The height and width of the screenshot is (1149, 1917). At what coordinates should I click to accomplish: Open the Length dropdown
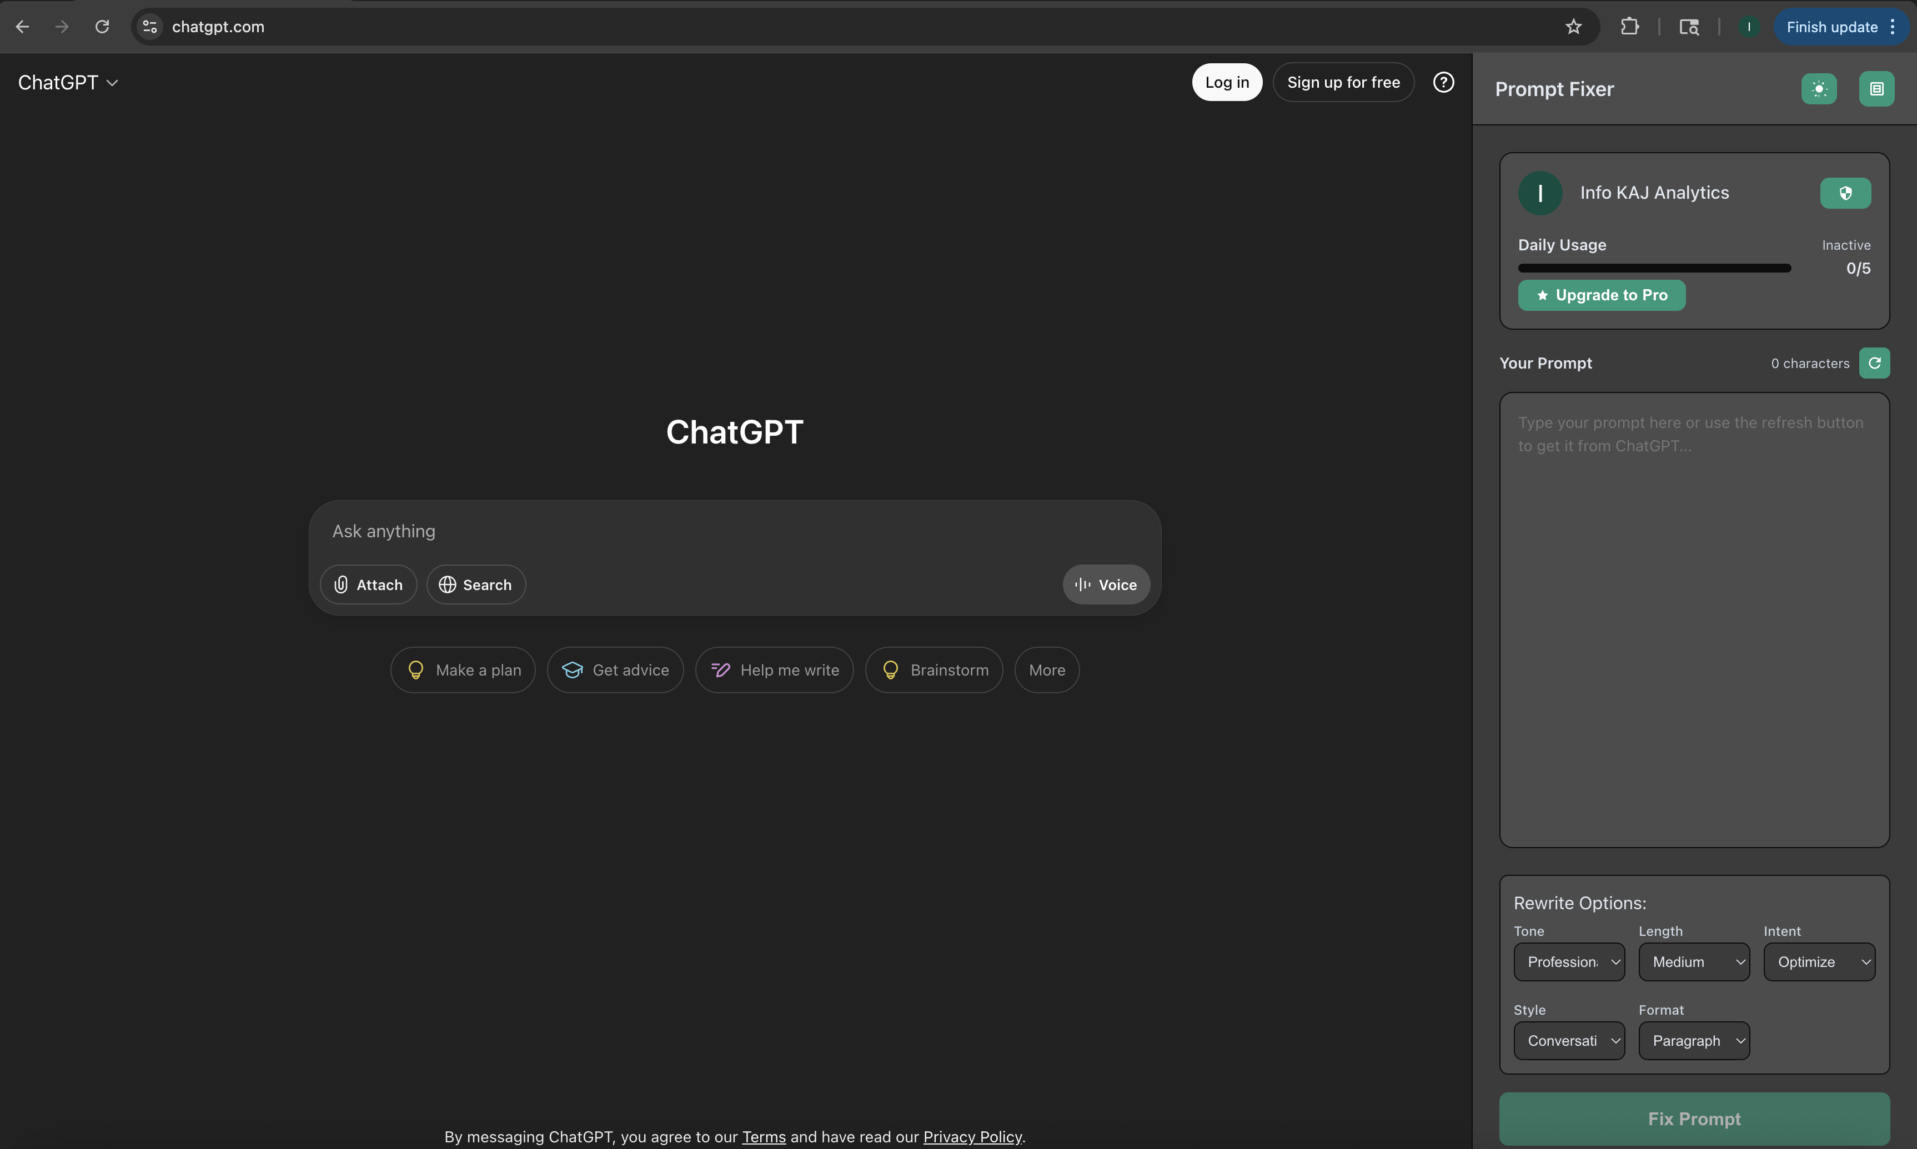1694,961
